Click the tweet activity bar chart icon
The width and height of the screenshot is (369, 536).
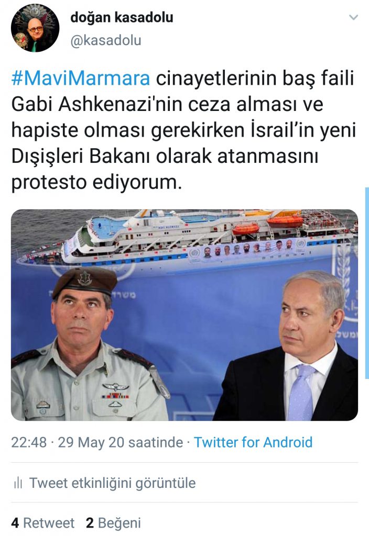tap(18, 483)
